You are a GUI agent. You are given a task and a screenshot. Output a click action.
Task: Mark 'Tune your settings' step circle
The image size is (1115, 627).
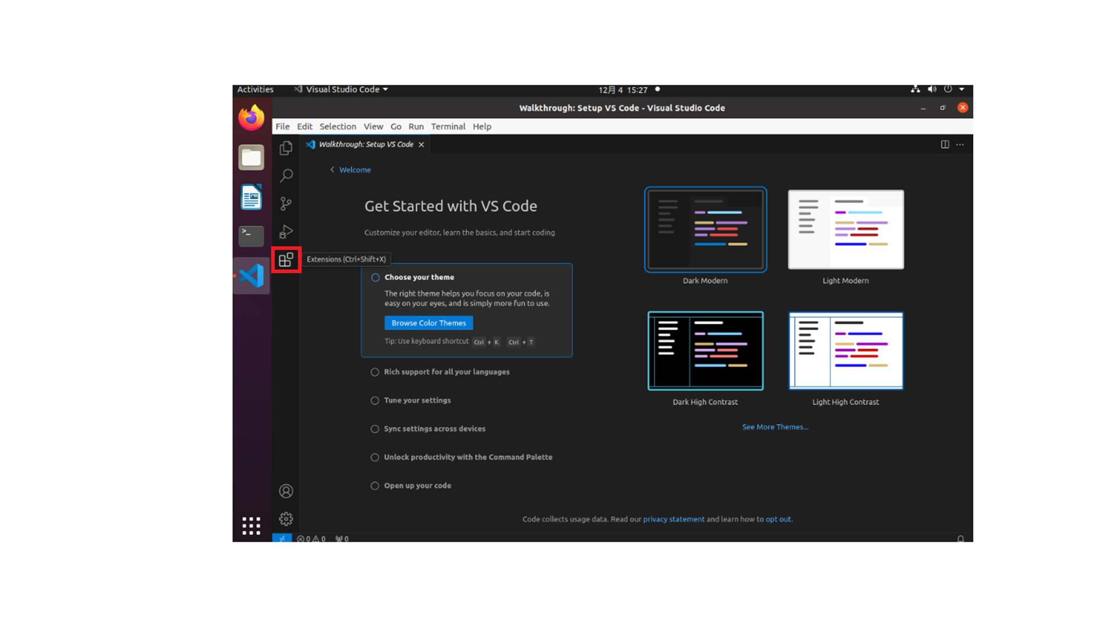pos(375,401)
